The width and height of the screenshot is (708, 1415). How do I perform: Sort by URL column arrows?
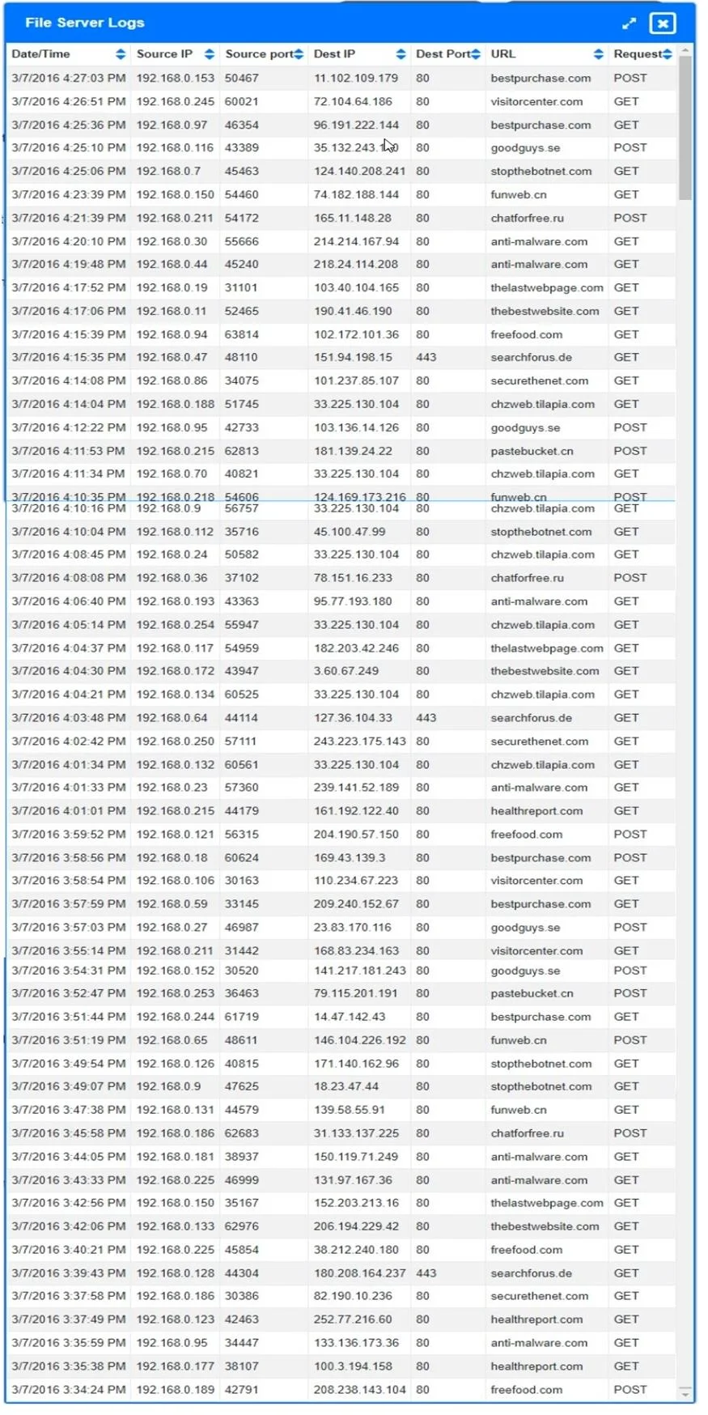tap(598, 54)
